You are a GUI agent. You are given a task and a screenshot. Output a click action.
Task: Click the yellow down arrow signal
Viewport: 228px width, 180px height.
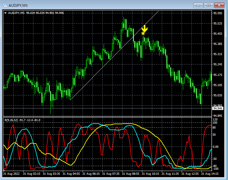(x=144, y=29)
